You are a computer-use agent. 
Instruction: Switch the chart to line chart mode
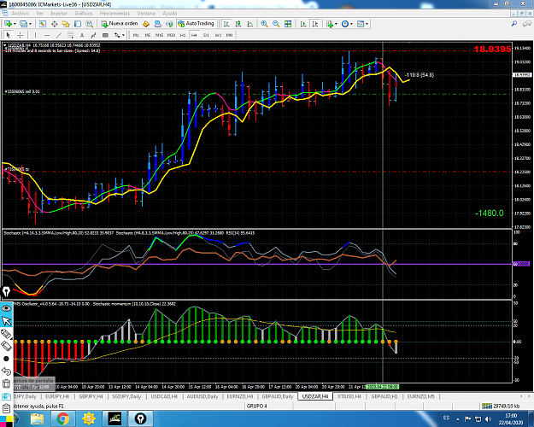249,24
